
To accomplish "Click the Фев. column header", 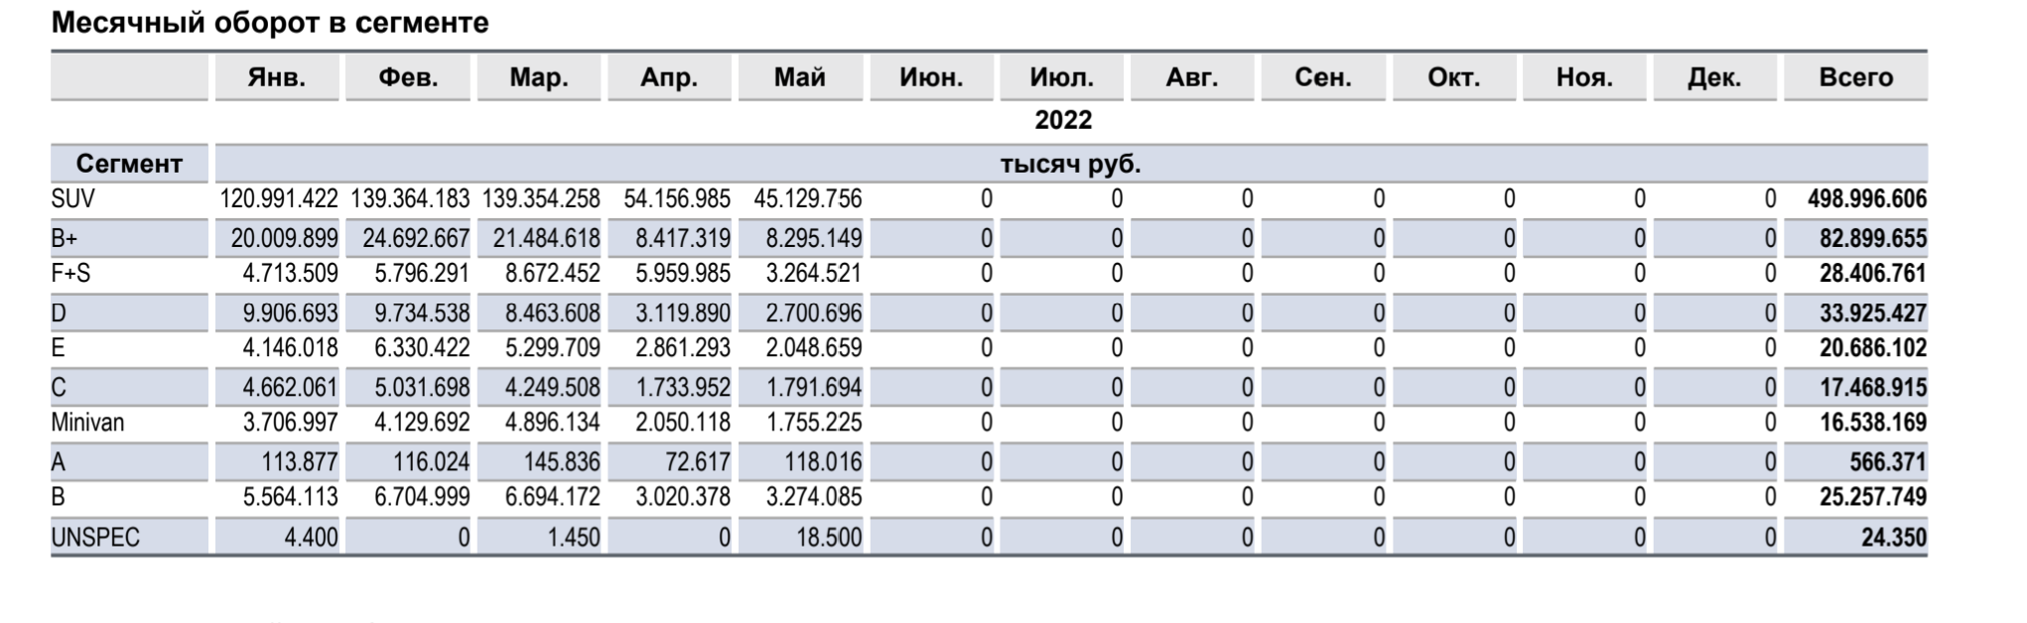I will point(408,77).
